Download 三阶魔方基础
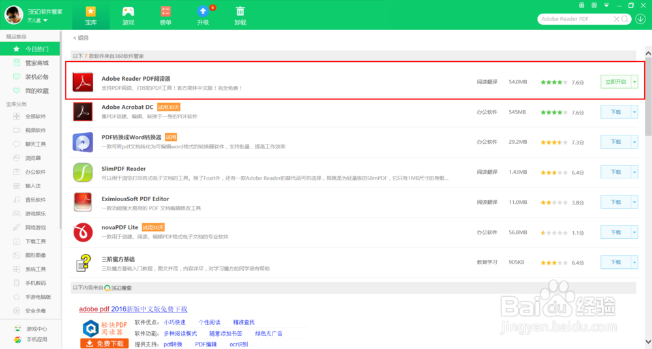 (616, 262)
